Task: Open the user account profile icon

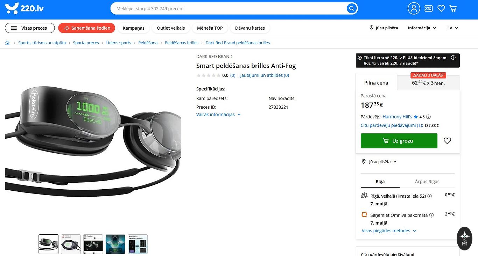Action: pyautogui.click(x=414, y=8)
